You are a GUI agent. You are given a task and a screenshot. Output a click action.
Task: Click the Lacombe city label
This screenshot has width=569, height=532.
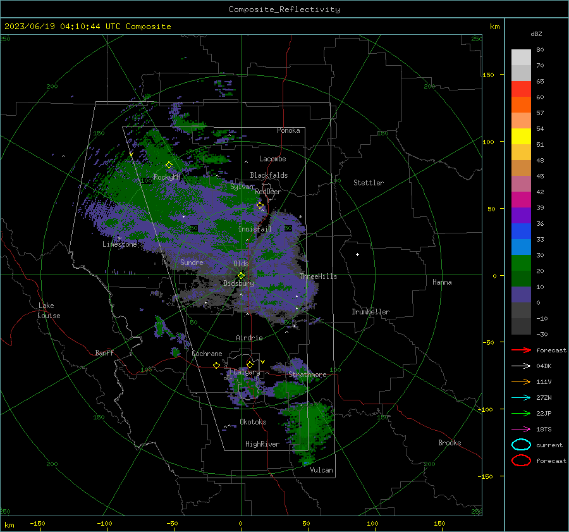(272, 159)
